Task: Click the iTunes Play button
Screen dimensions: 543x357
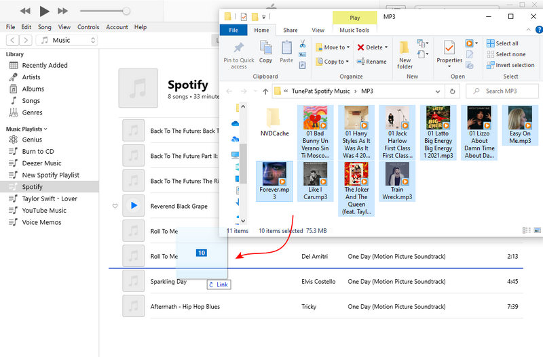Action: [44, 11]
